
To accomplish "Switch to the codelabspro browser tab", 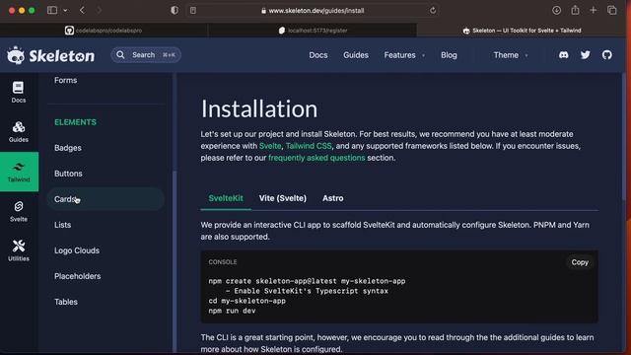I will click(x=104, y=31).
